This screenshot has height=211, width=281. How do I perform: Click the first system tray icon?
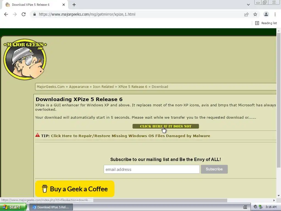point(255,207)
